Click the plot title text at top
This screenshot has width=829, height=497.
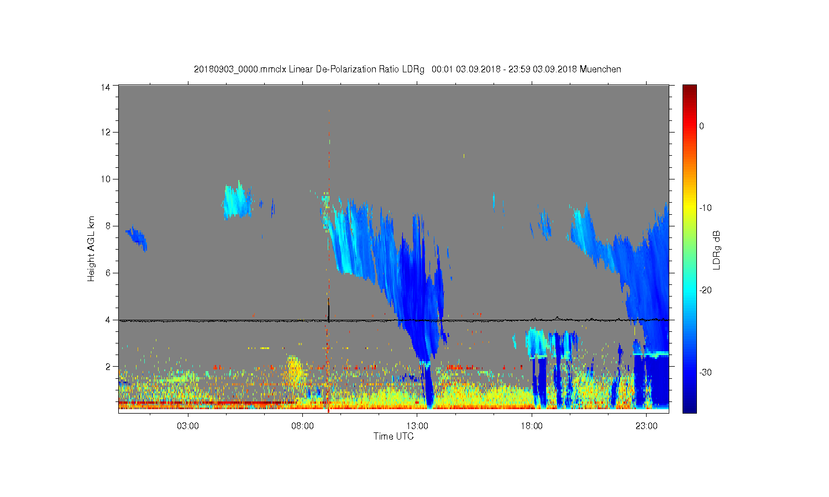point(407,70)
